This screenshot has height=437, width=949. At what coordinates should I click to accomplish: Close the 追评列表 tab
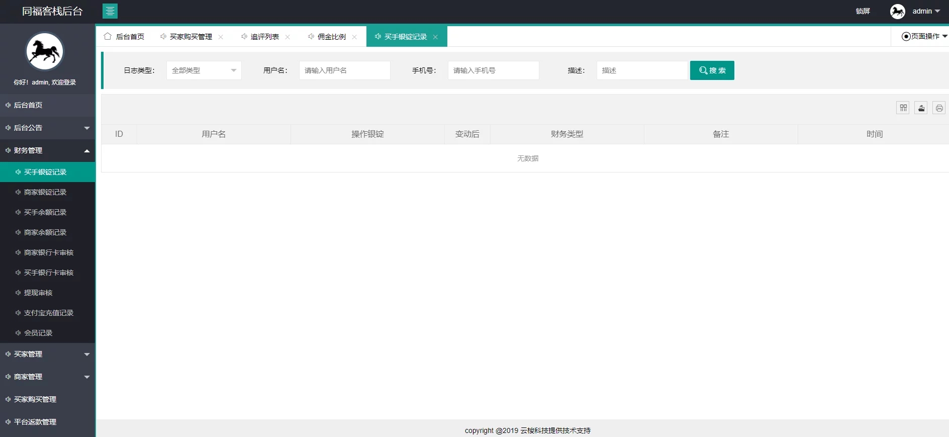[x=288, y=37]
